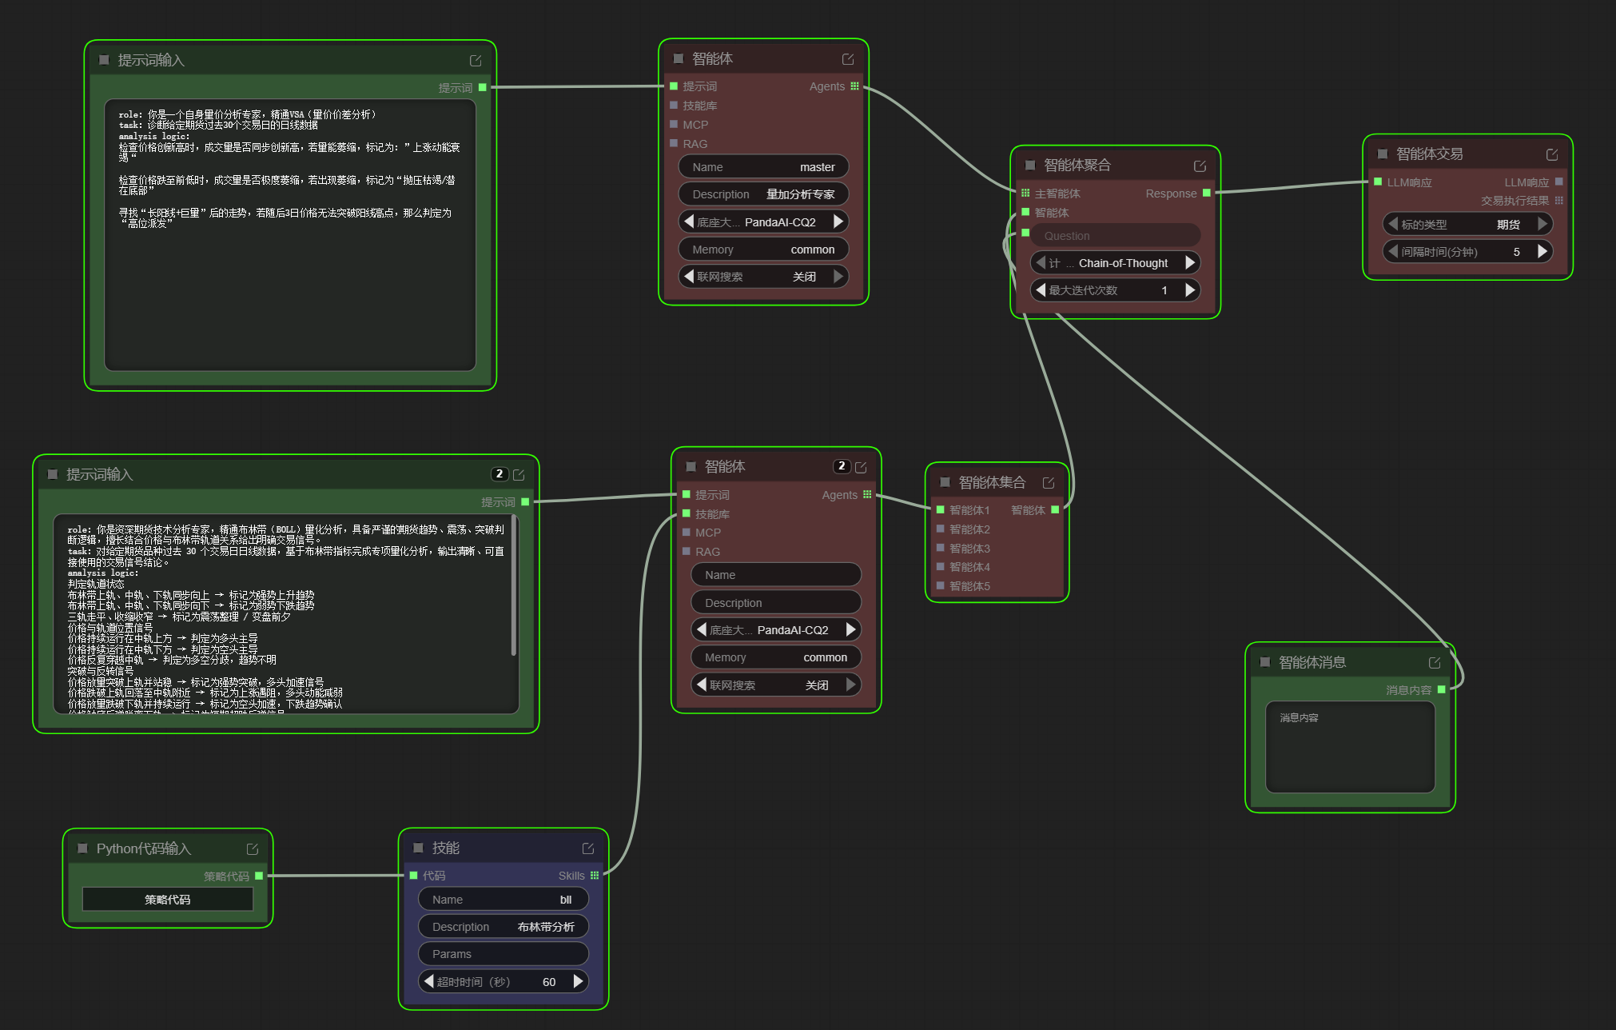Increase 最大迭代次数 with right arrow
The height and width of the screenshot is (1030, 1616).
click(x=1190, y=289)
